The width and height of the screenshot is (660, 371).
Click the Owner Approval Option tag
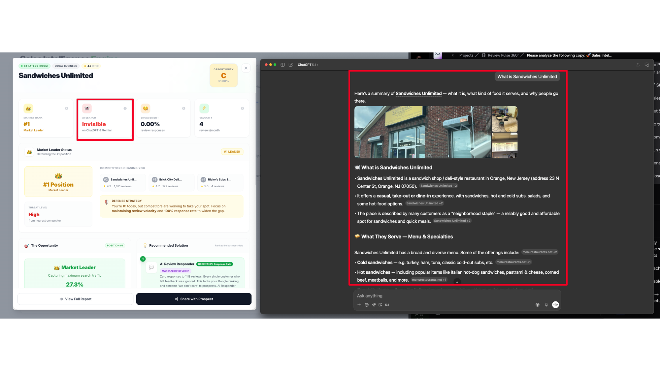[176, 271]
